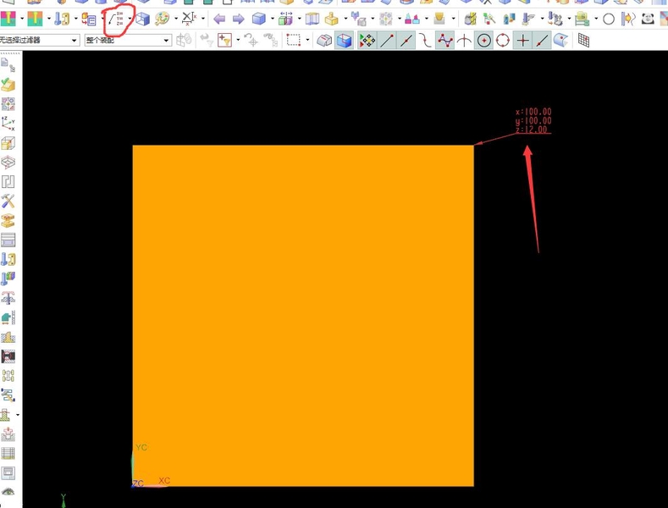Toggle the control point snap
Screen dimensions: 668x508
click(444, 41)
